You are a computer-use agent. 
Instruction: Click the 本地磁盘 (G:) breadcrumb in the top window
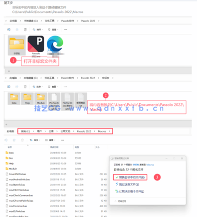pos(31,21)
